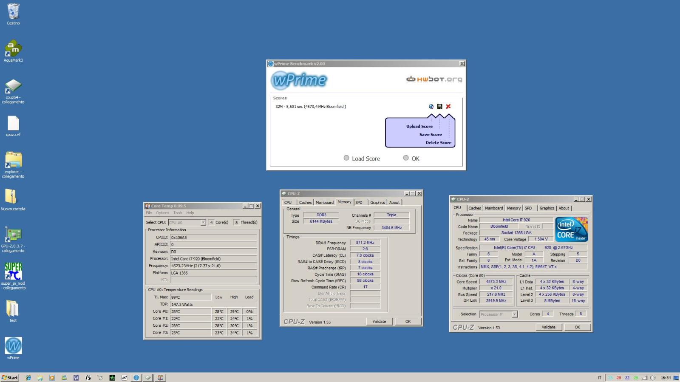
Task: Click Save Score in the wPrime popup
Action: click(x=431, y=134)
